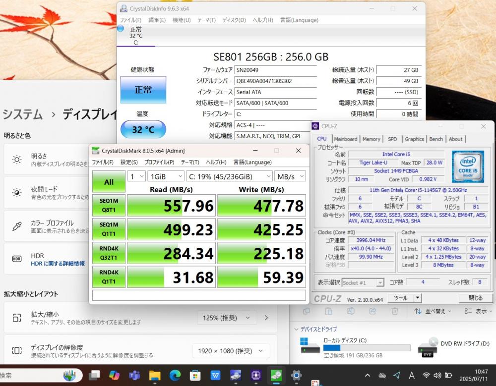Switch to the About tab in CPU-Z
The image size is (496, 386).
click(455, 139)
